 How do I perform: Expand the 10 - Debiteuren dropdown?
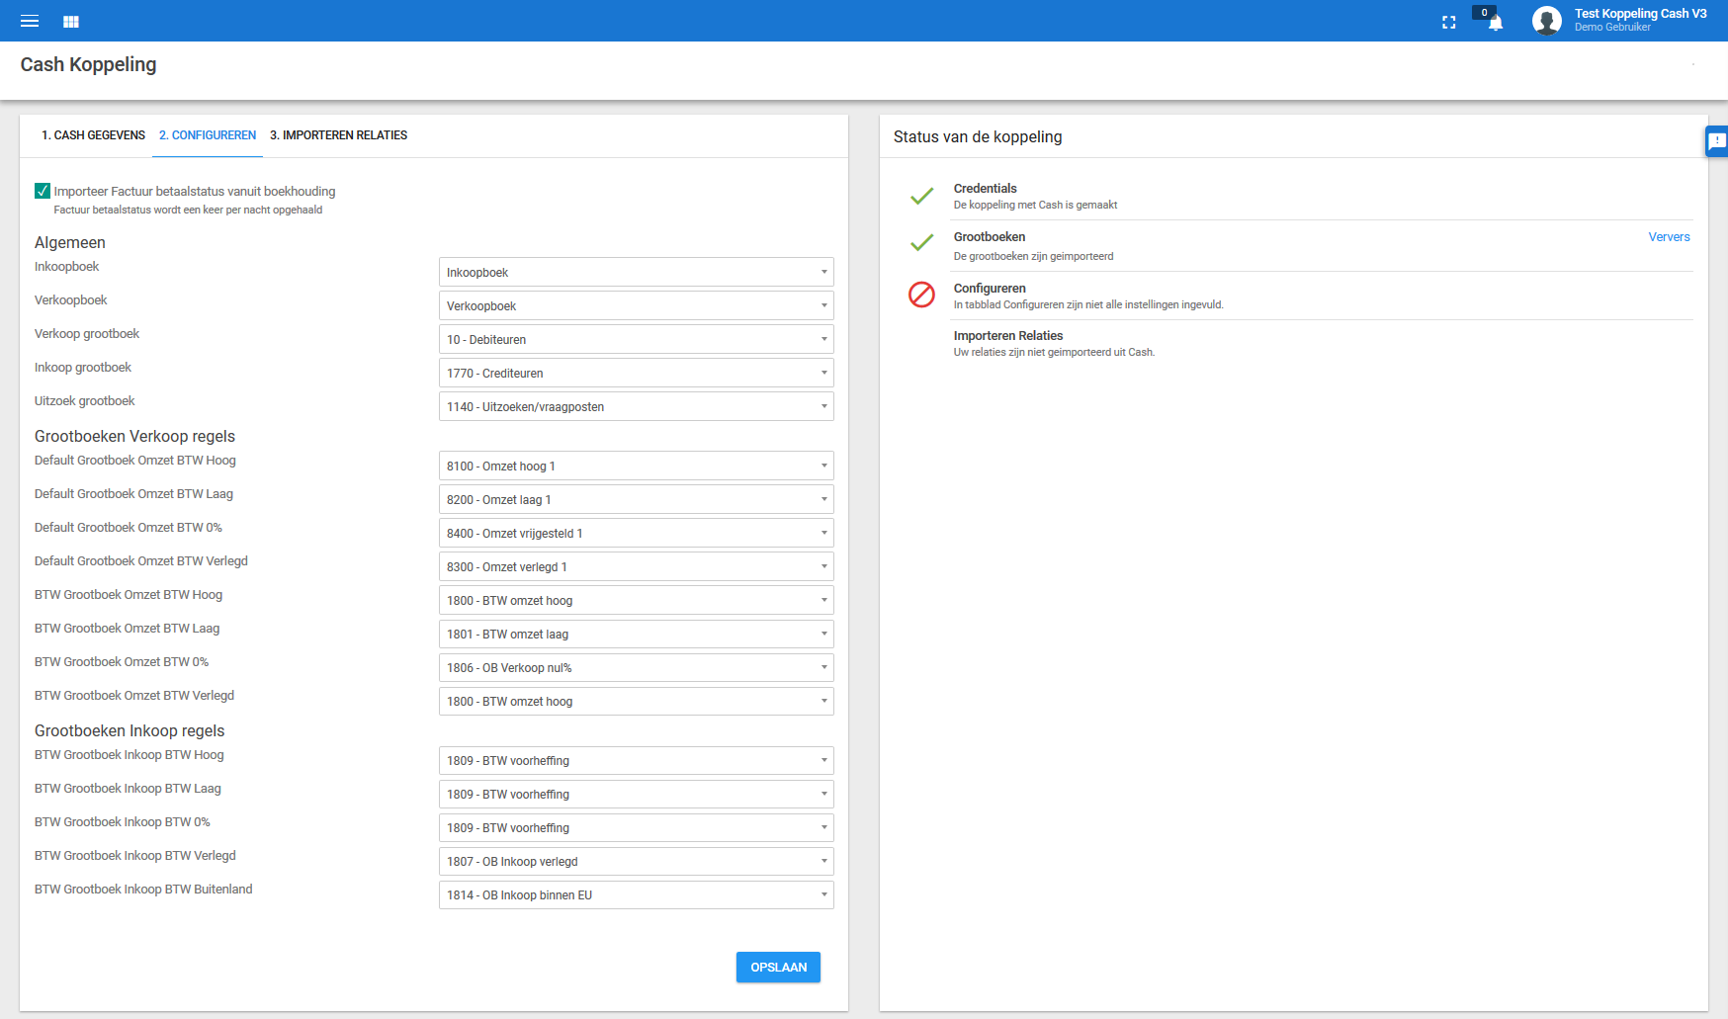click(x=637, y=339)
